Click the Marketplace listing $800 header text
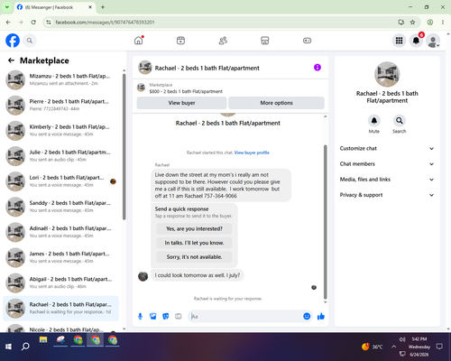 tap(186, 91)
